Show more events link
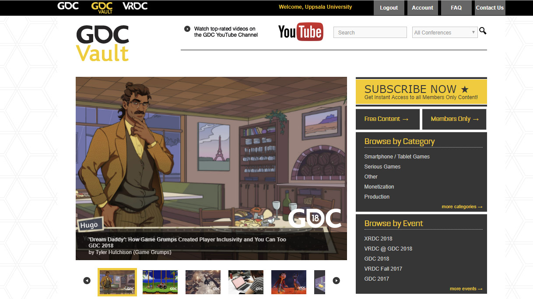The width and height of the screenshot is (533, 299). click(x=466, y=289)
